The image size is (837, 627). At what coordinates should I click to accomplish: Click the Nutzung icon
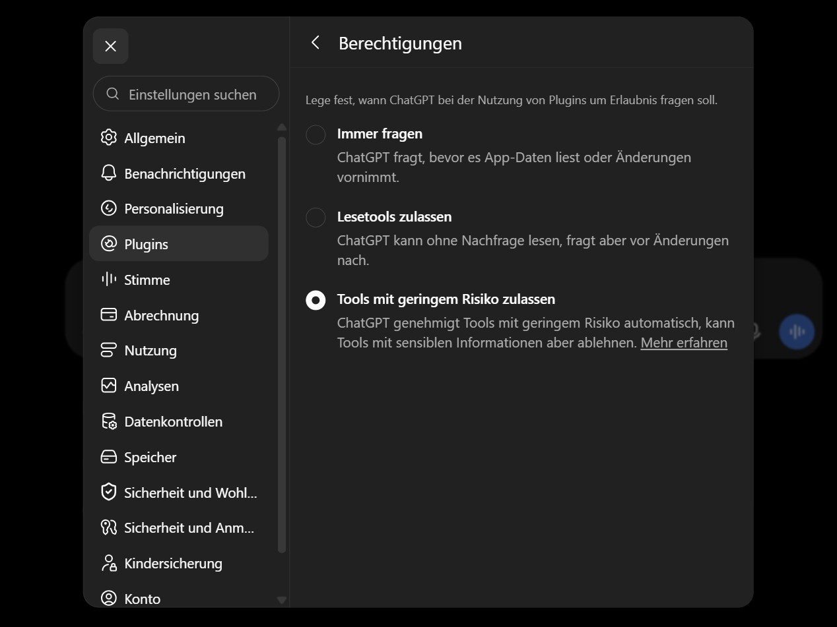click(108, 350)
